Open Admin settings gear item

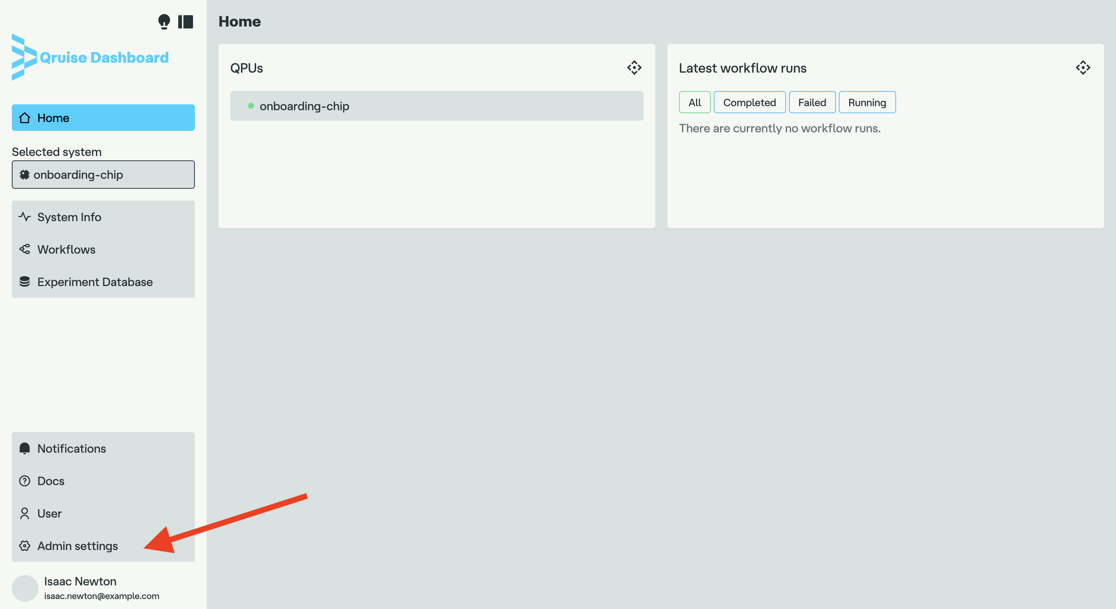click(x=77, y=546)
